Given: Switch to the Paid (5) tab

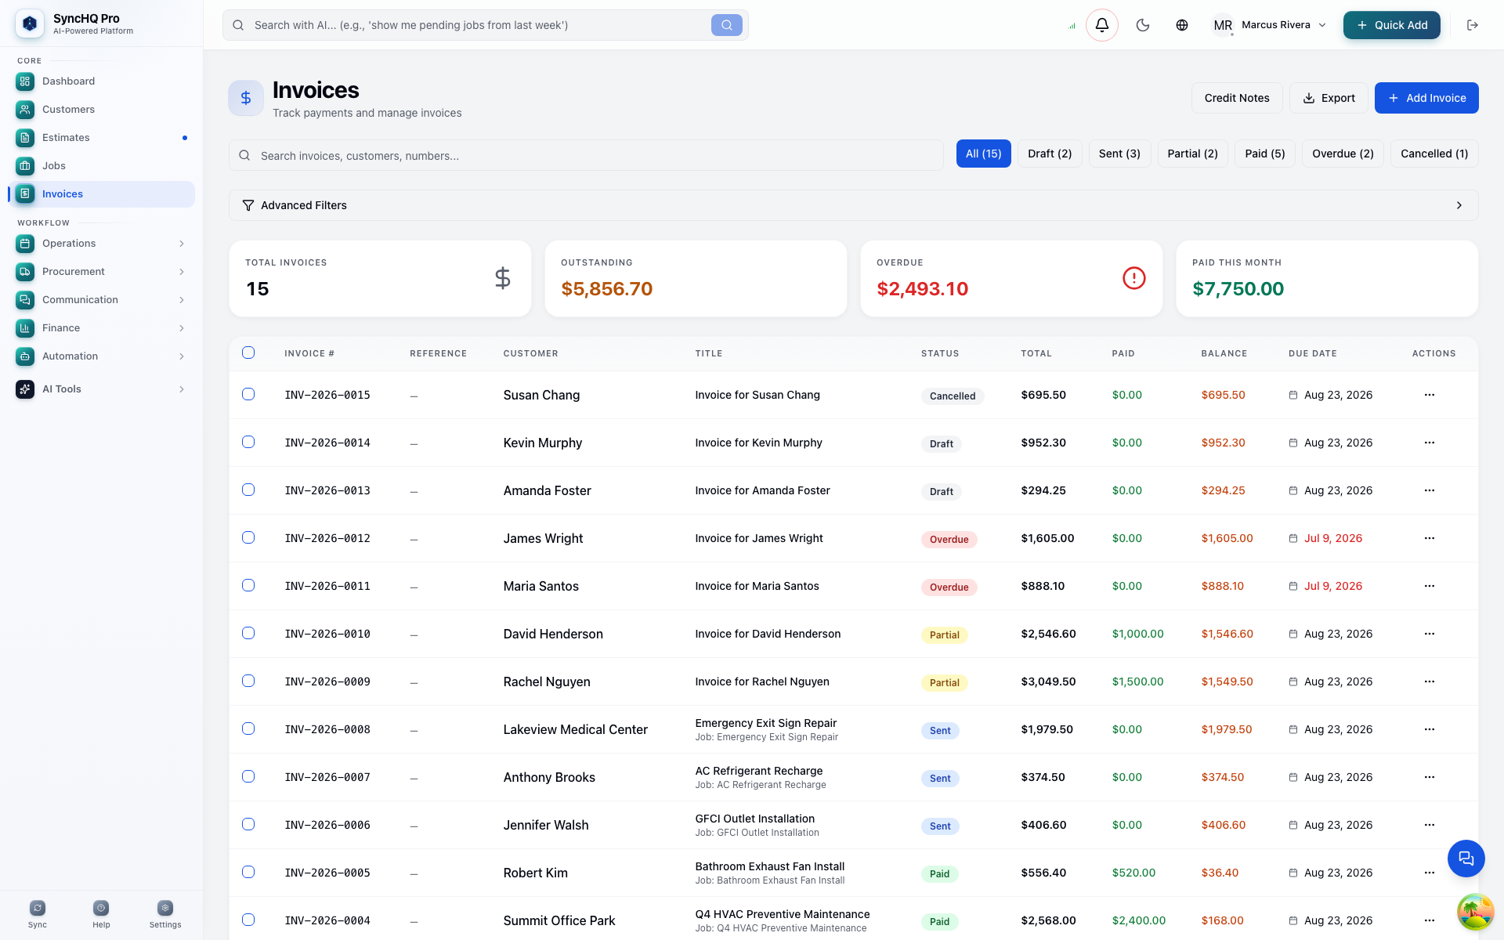Looking at the screenshot, I should 1265,154.
